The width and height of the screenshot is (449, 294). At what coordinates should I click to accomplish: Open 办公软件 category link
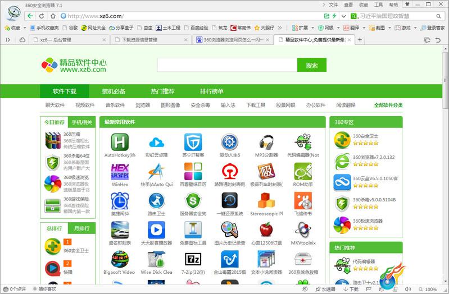[316, 105]
